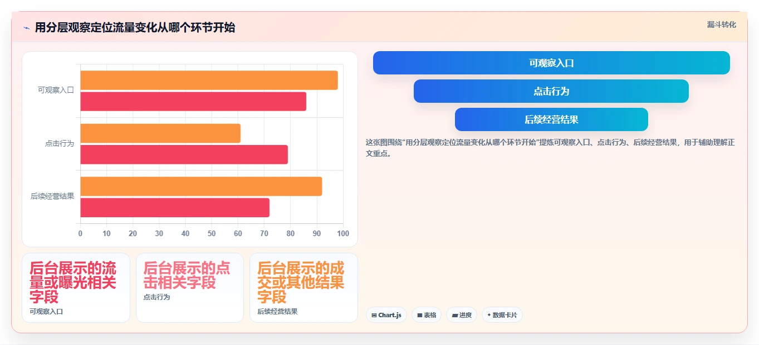Viewport: 759px width, 345px height.
Task: Click the 可观察入口 funnel stage bar
Action: pos(551,63)
